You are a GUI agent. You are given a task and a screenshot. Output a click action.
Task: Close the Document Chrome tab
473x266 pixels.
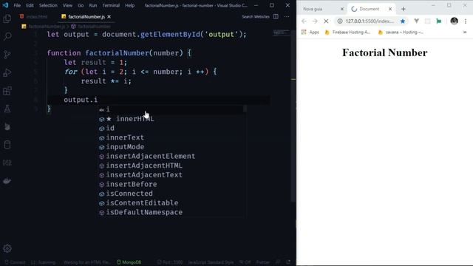click(390, 9)
